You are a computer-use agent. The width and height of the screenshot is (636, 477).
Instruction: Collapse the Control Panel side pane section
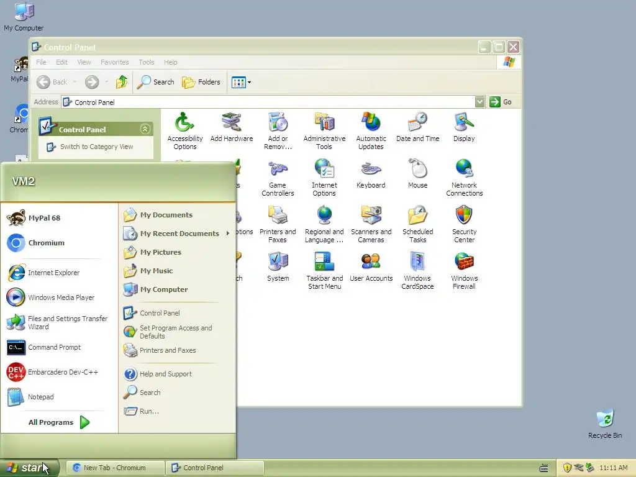pos(145,129)
